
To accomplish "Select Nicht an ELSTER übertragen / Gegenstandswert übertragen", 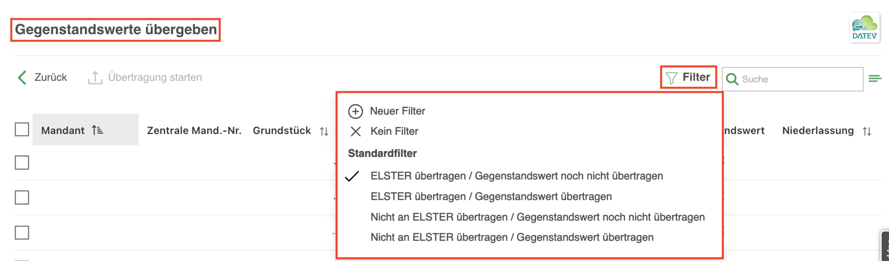I will (x=512, y=238).
